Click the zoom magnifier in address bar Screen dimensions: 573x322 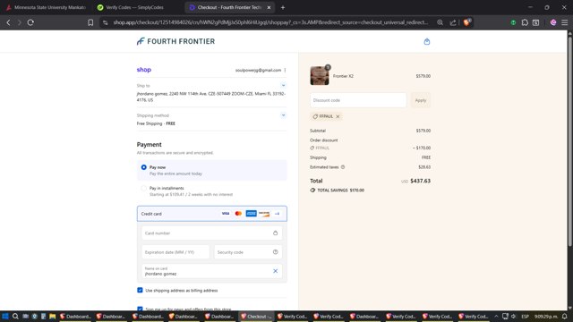click(x=440, y=22)
